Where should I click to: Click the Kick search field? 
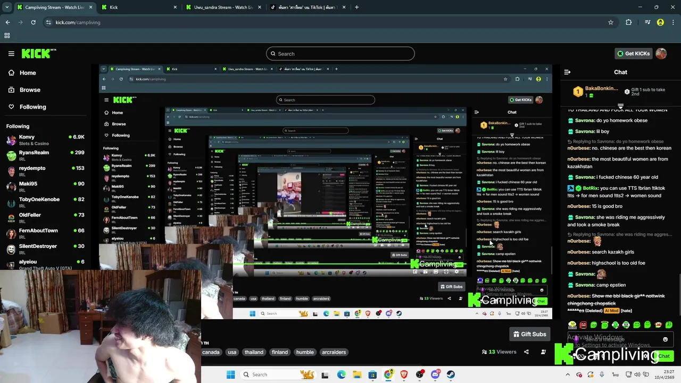point(340,54)
